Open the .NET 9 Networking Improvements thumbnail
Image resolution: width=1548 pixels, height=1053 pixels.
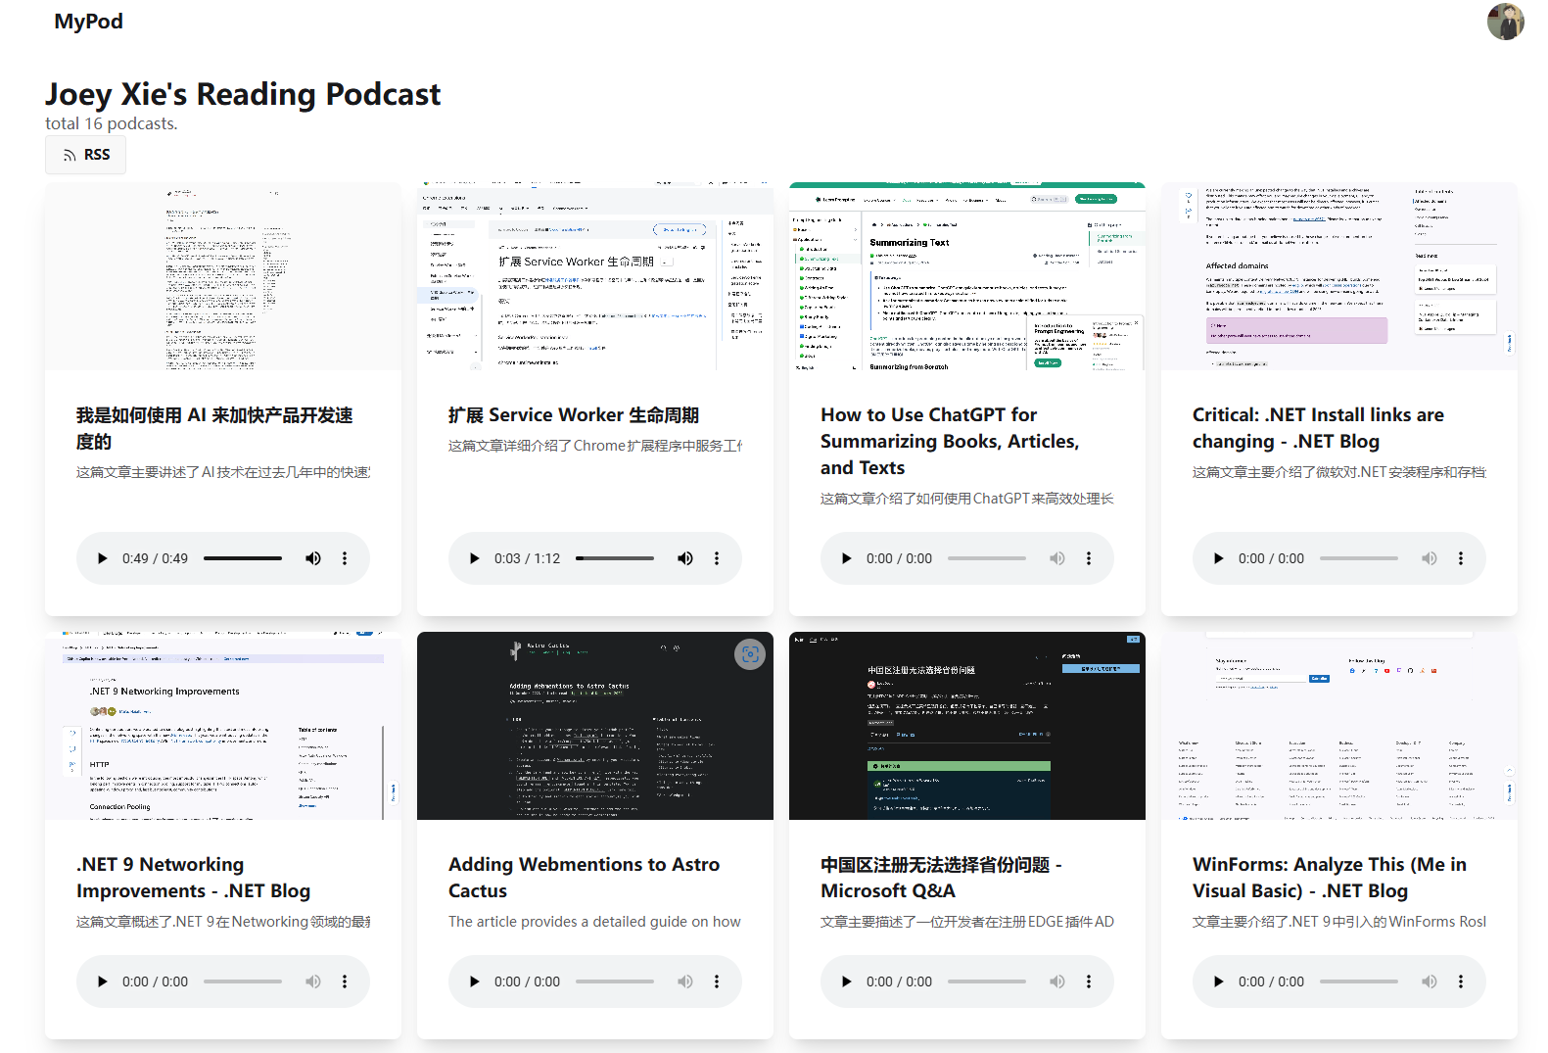pyautogui.click(x=223, y=726)
